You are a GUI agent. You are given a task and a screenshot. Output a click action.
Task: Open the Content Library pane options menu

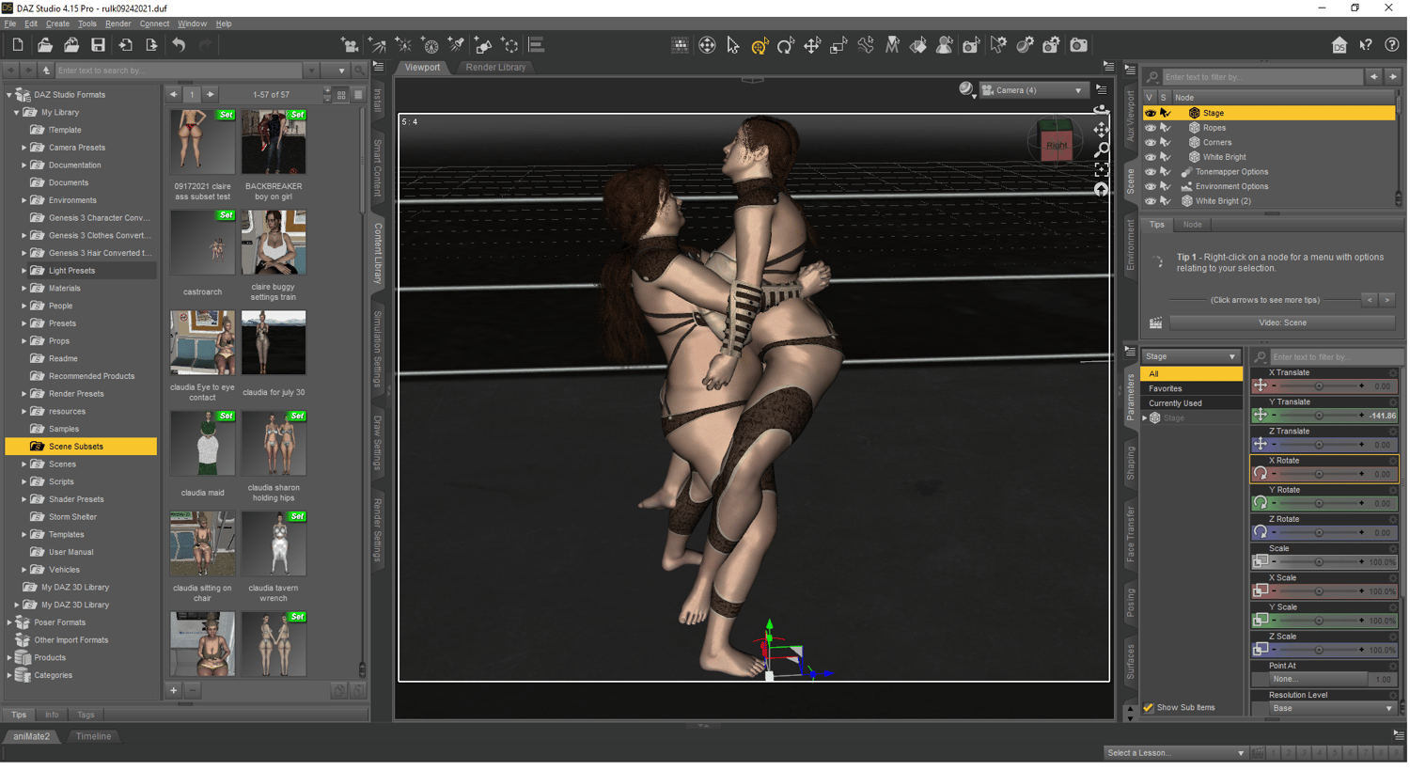point(378,67)
